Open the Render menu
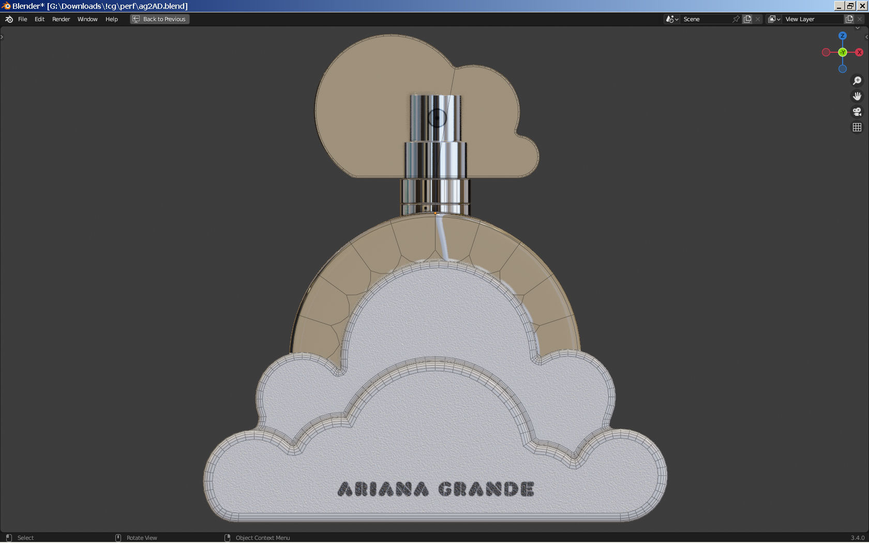 pos(61,19)
